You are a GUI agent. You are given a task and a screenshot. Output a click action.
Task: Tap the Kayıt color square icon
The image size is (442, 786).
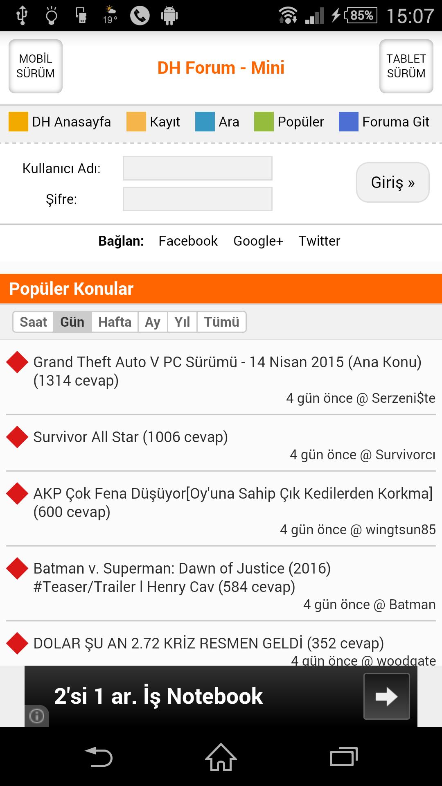(x=136, y=122)
